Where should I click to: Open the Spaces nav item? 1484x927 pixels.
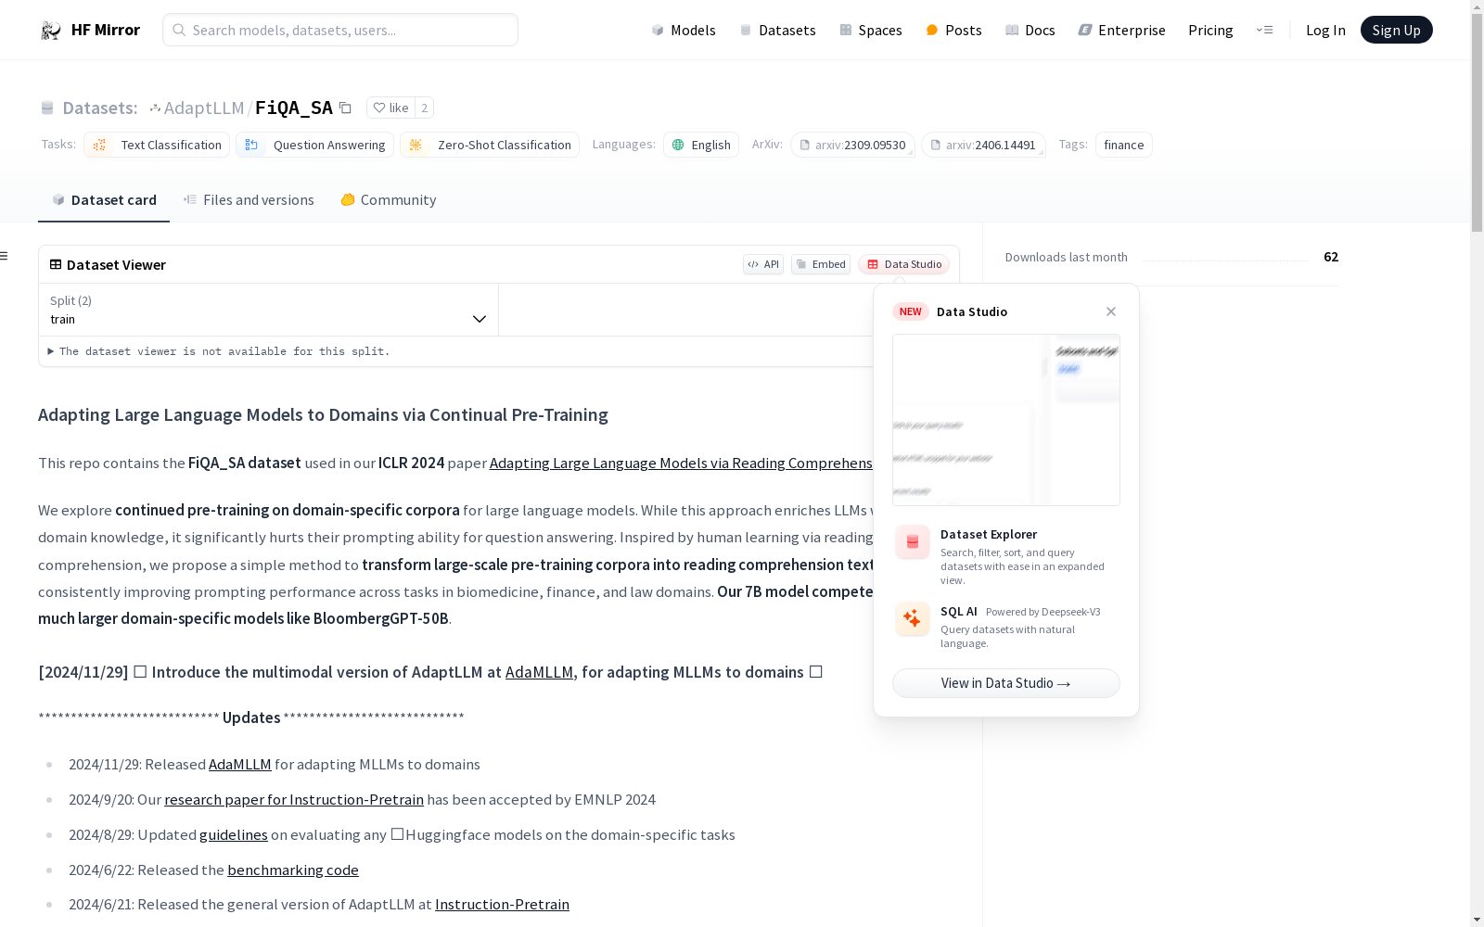point(871,30)
